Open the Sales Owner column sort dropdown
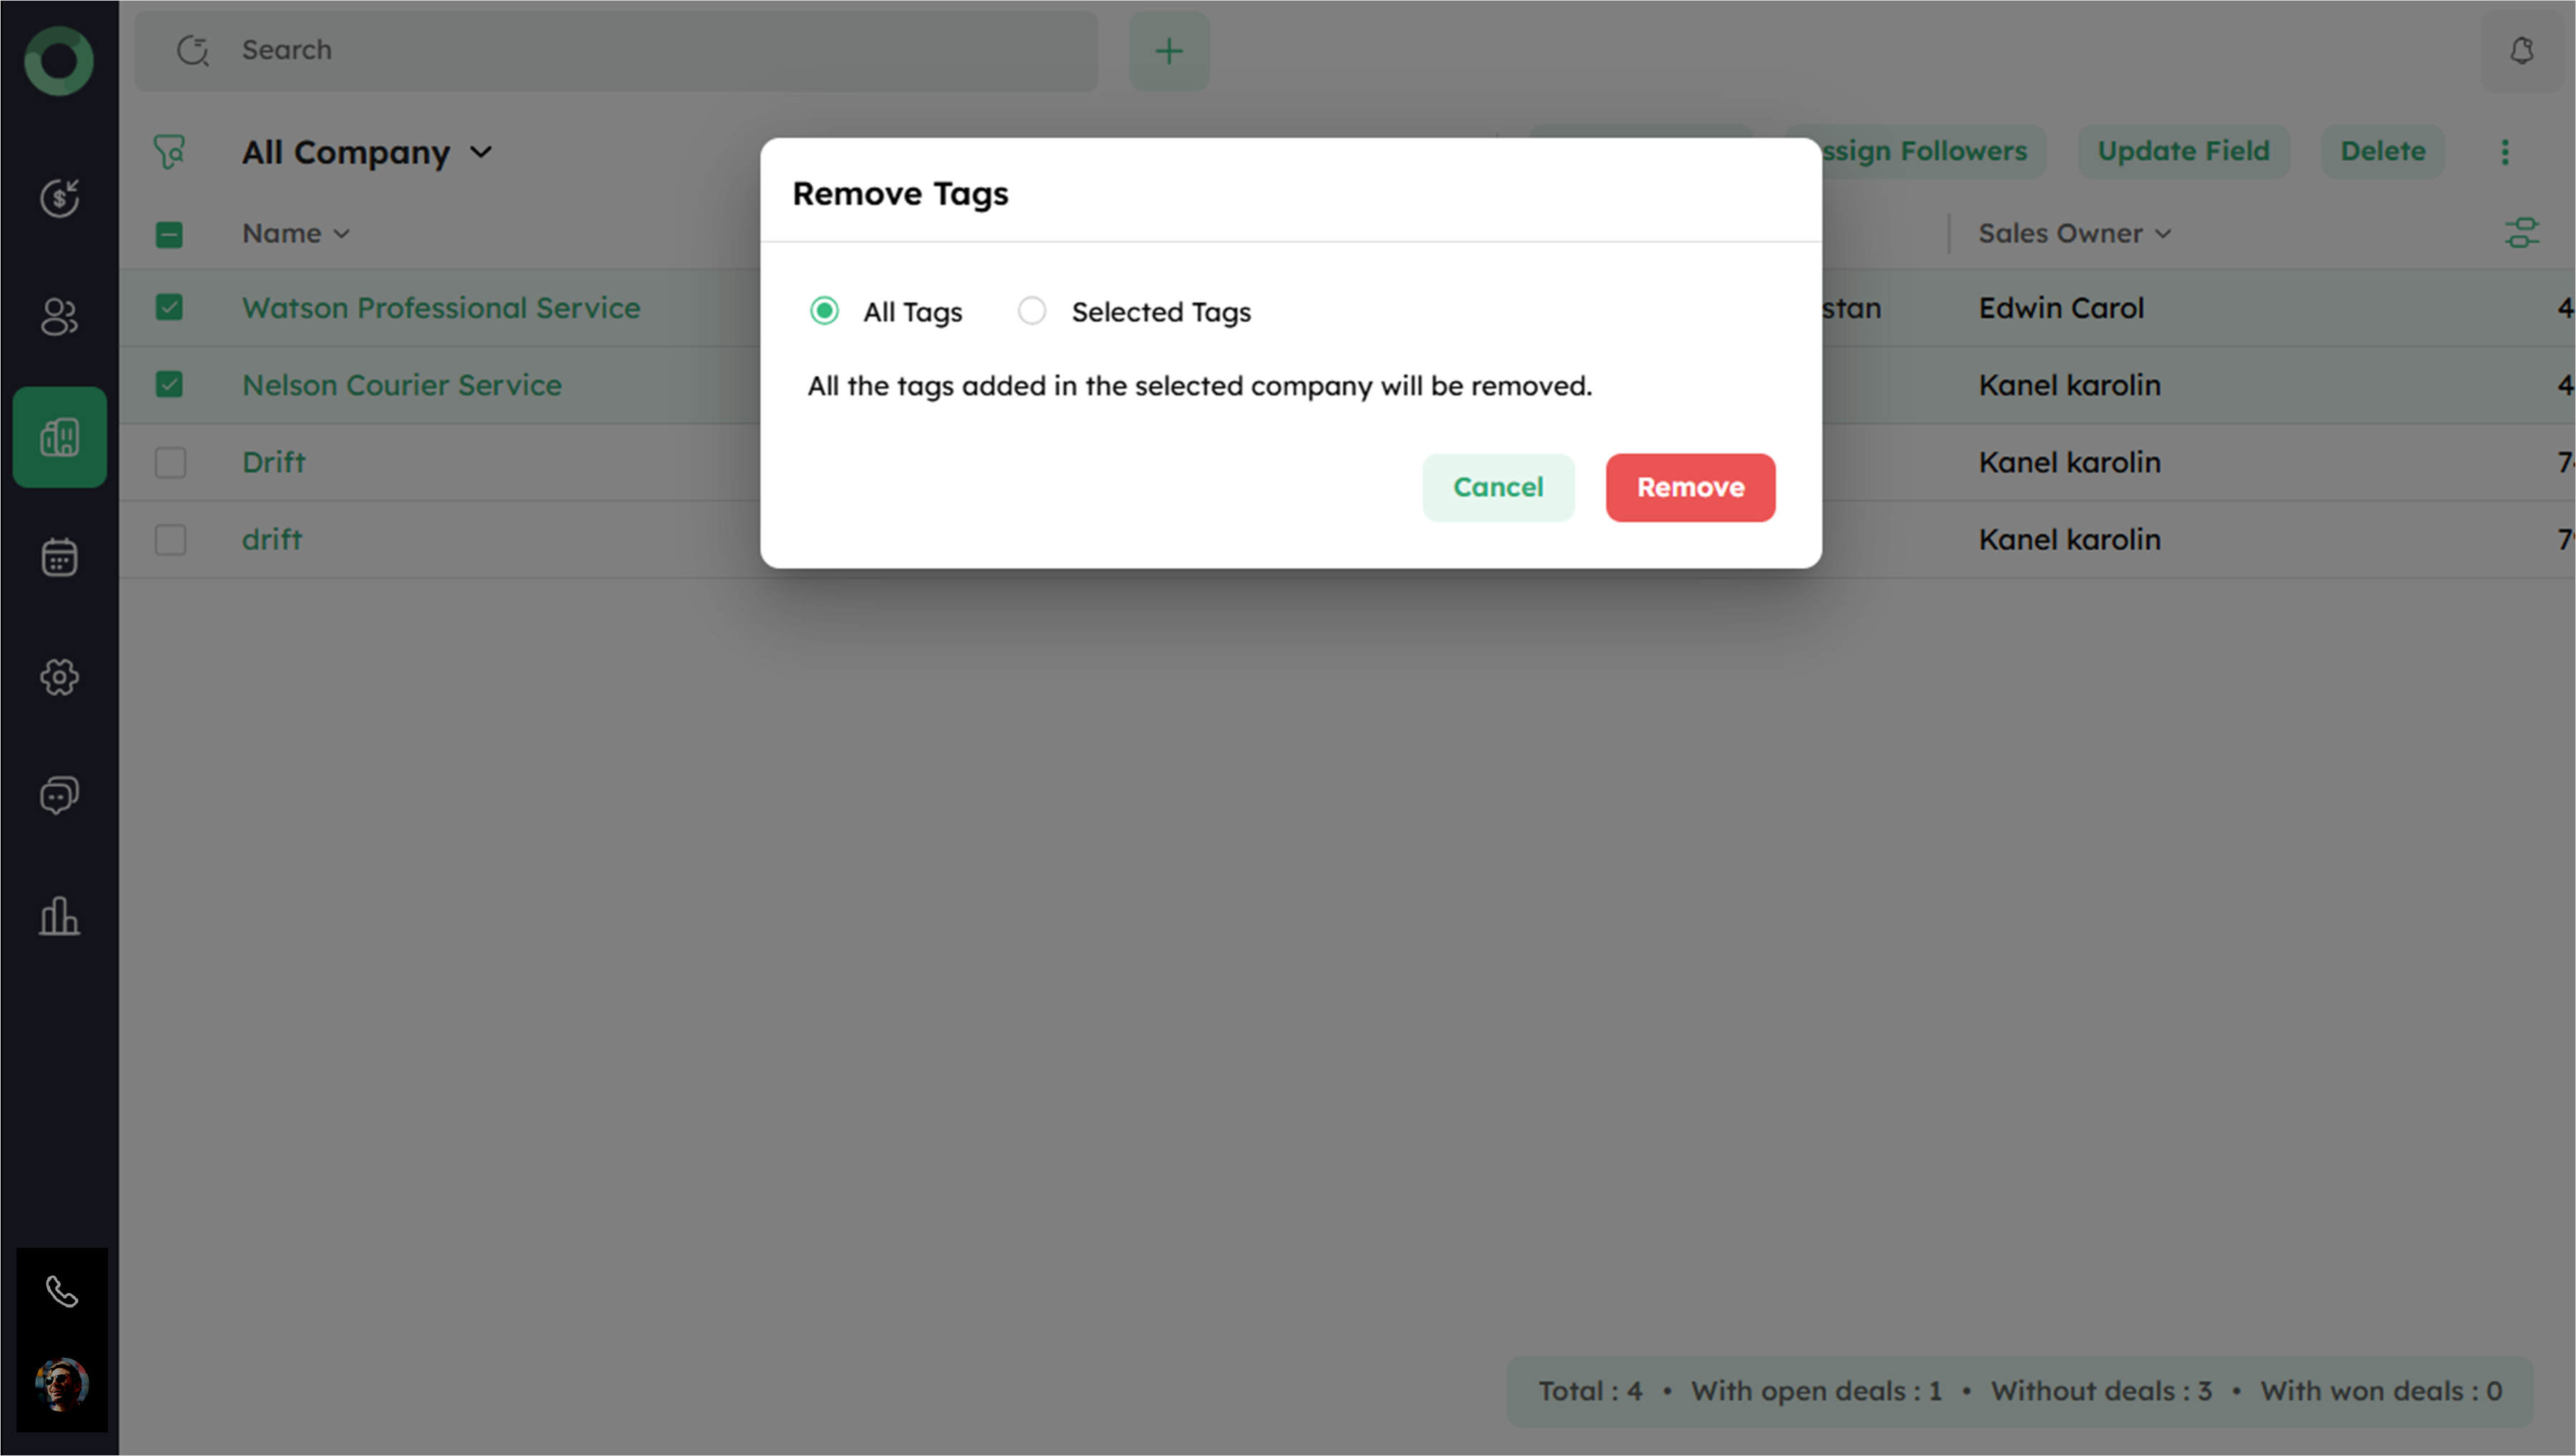The height and width of the screenshot is (1456, 2576). pyautogui.click(x=2163, y=234)
